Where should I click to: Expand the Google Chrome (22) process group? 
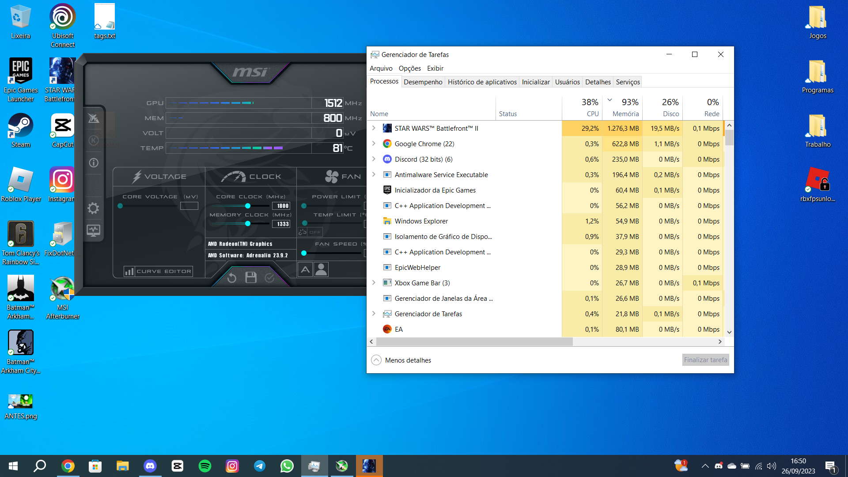click(374, 144)
